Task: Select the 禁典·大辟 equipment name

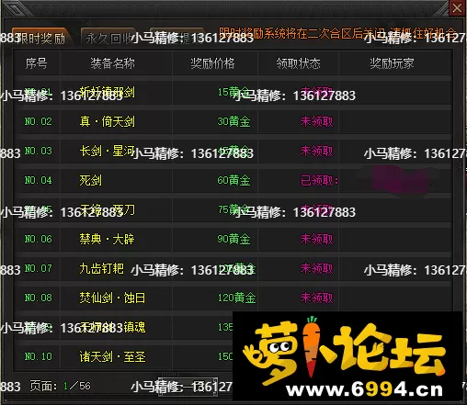Action: [108, 239]
